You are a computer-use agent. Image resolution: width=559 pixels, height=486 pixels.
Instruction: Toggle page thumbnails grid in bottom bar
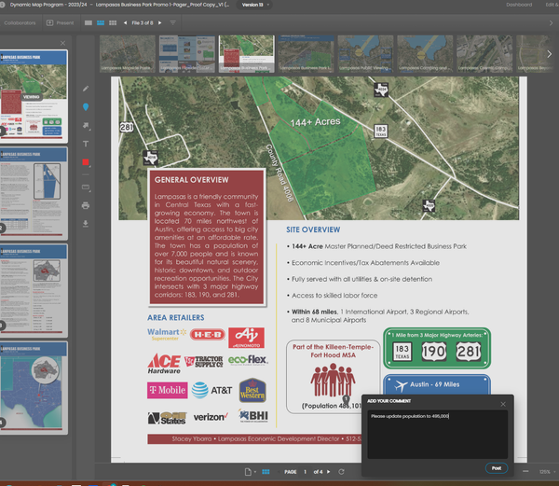pyautogui.click(x=266, y=472)
